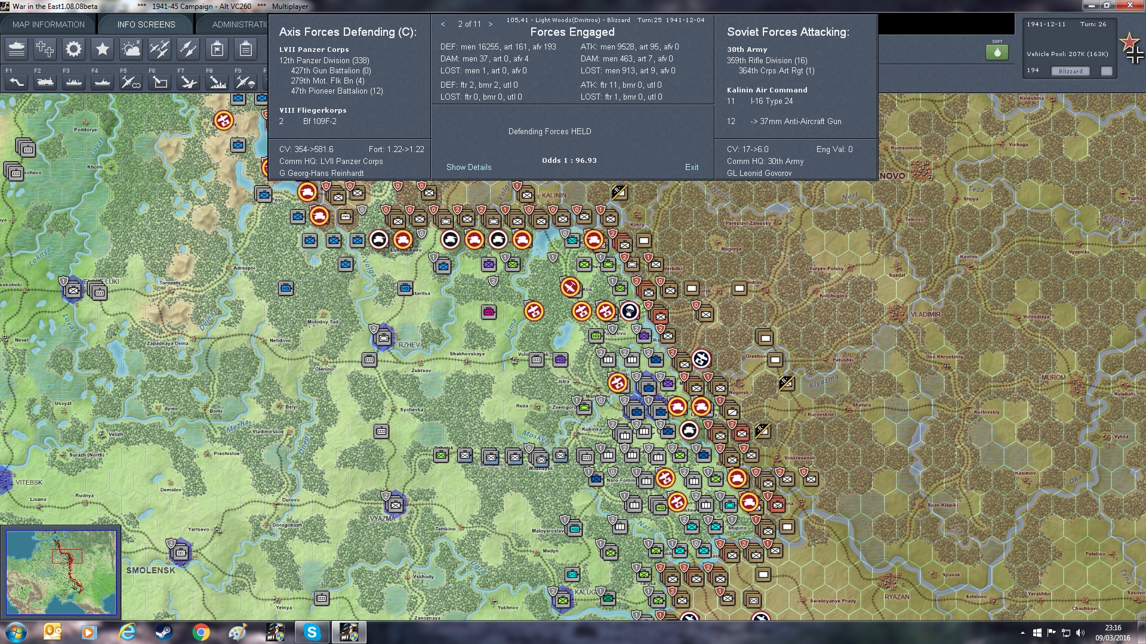
Task: Click the Soviet star and cross side emblem
Action: point(1131,48)
